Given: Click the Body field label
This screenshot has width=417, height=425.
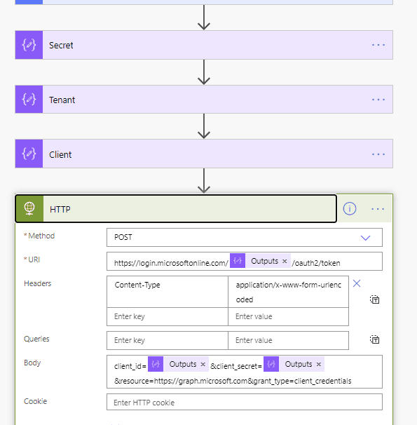Looking at the screenshot, I should coord(32,363).
